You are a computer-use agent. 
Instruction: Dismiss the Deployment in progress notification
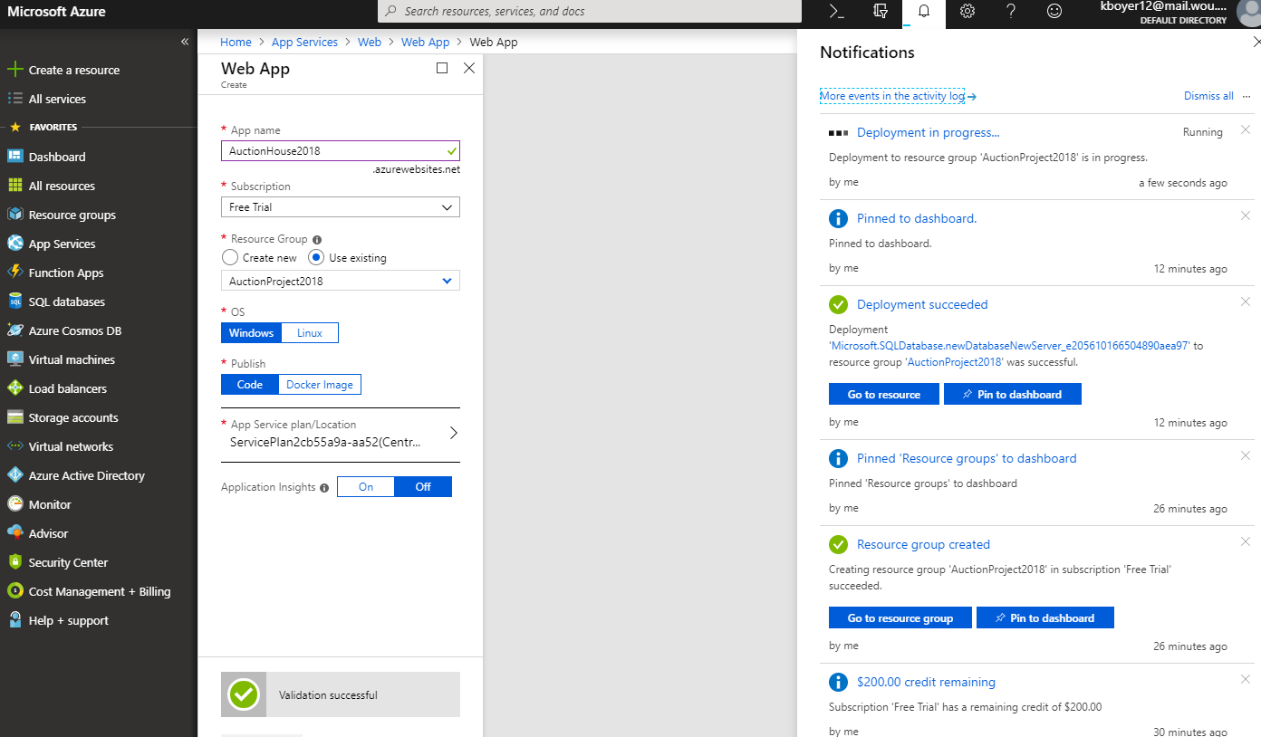tap(1246, 130)
